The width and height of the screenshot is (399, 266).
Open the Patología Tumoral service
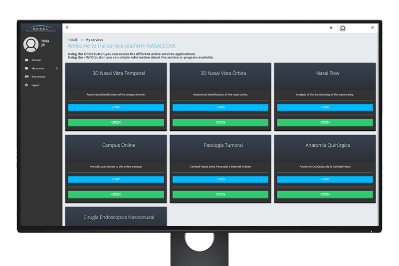point(220,195)
